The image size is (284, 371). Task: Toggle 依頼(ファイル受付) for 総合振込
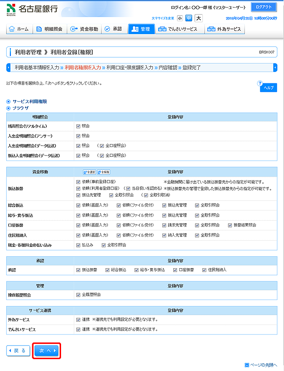(119, 205)
